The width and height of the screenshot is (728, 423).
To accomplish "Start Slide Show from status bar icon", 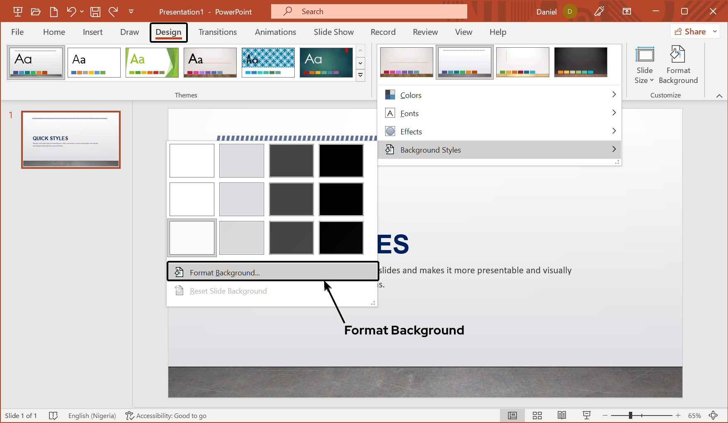I will coord(587,416).
